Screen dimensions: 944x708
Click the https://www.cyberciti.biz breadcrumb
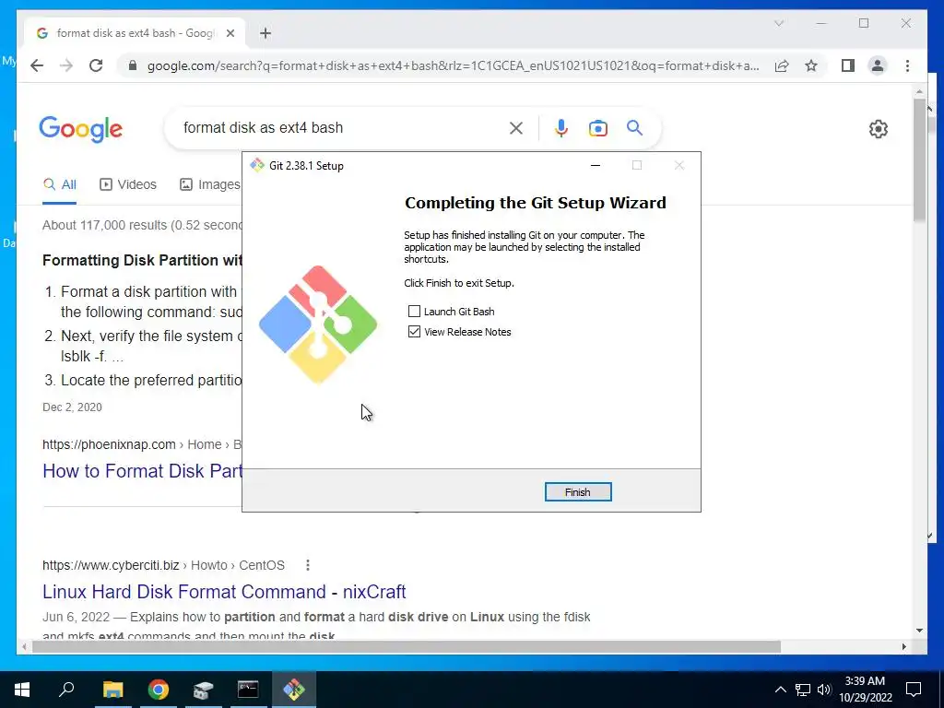111,565
